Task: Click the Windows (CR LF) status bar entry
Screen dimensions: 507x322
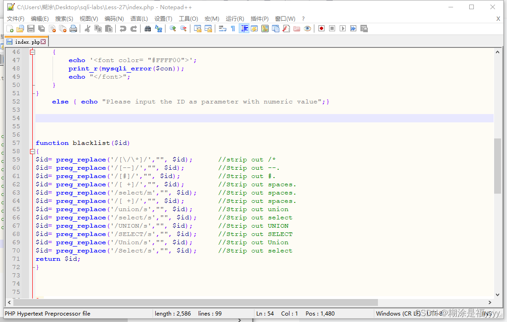Action: [x=398, y=314]
